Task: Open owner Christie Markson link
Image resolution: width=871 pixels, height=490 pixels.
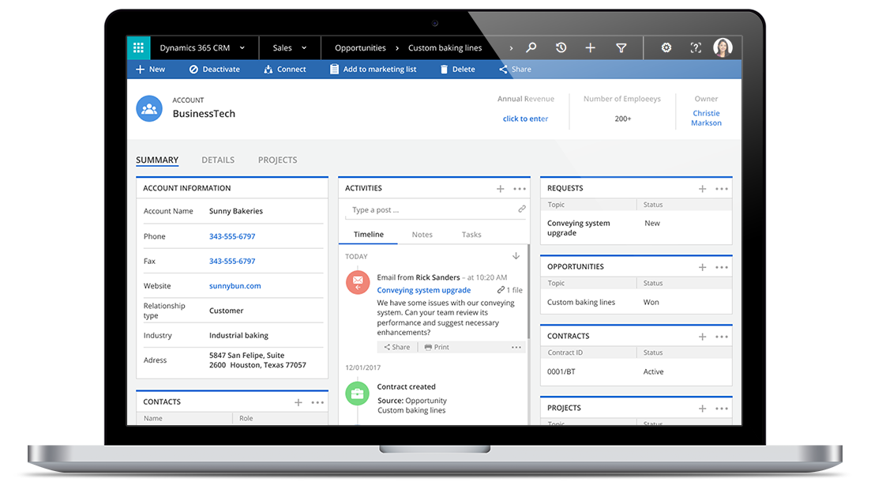Action: pos(706,118)
